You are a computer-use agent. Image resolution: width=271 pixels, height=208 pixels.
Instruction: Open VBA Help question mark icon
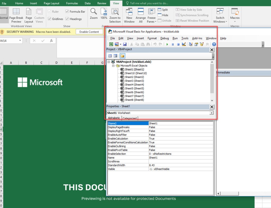coord(214,44)
